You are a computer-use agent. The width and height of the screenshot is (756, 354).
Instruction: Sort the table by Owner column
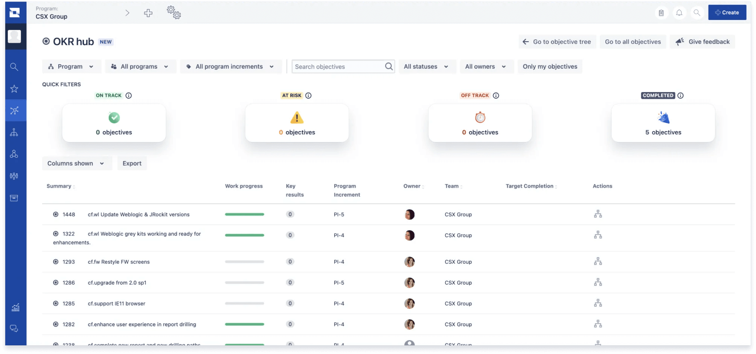coord(413,186)
